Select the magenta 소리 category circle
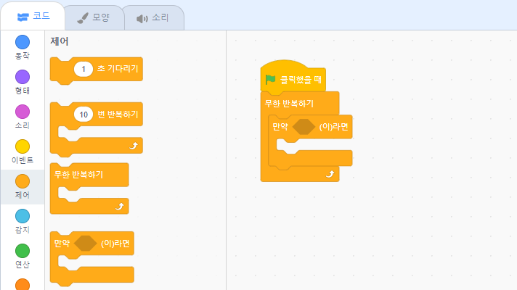The image size is (517, 290). click(23, 112)
